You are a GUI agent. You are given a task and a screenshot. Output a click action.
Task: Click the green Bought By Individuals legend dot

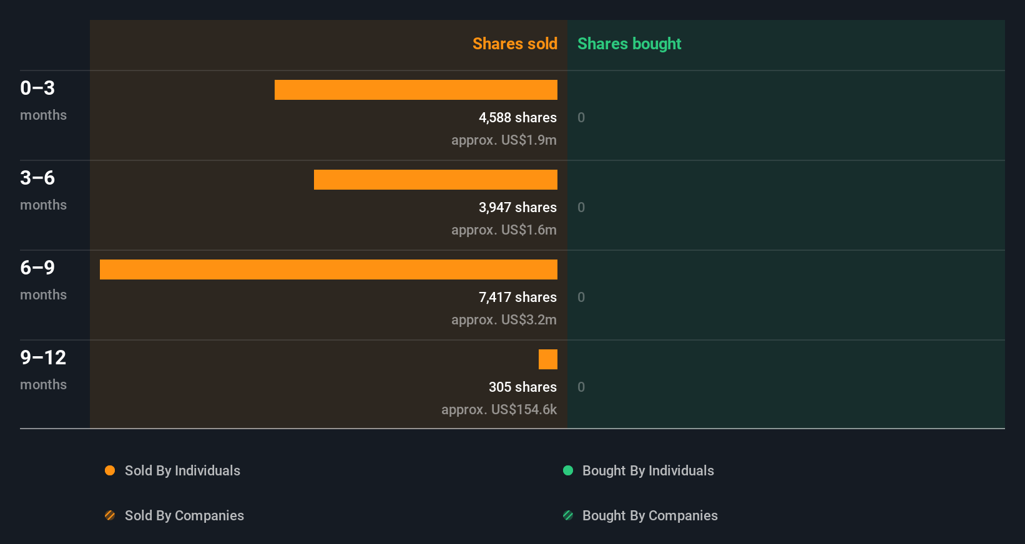568,470
